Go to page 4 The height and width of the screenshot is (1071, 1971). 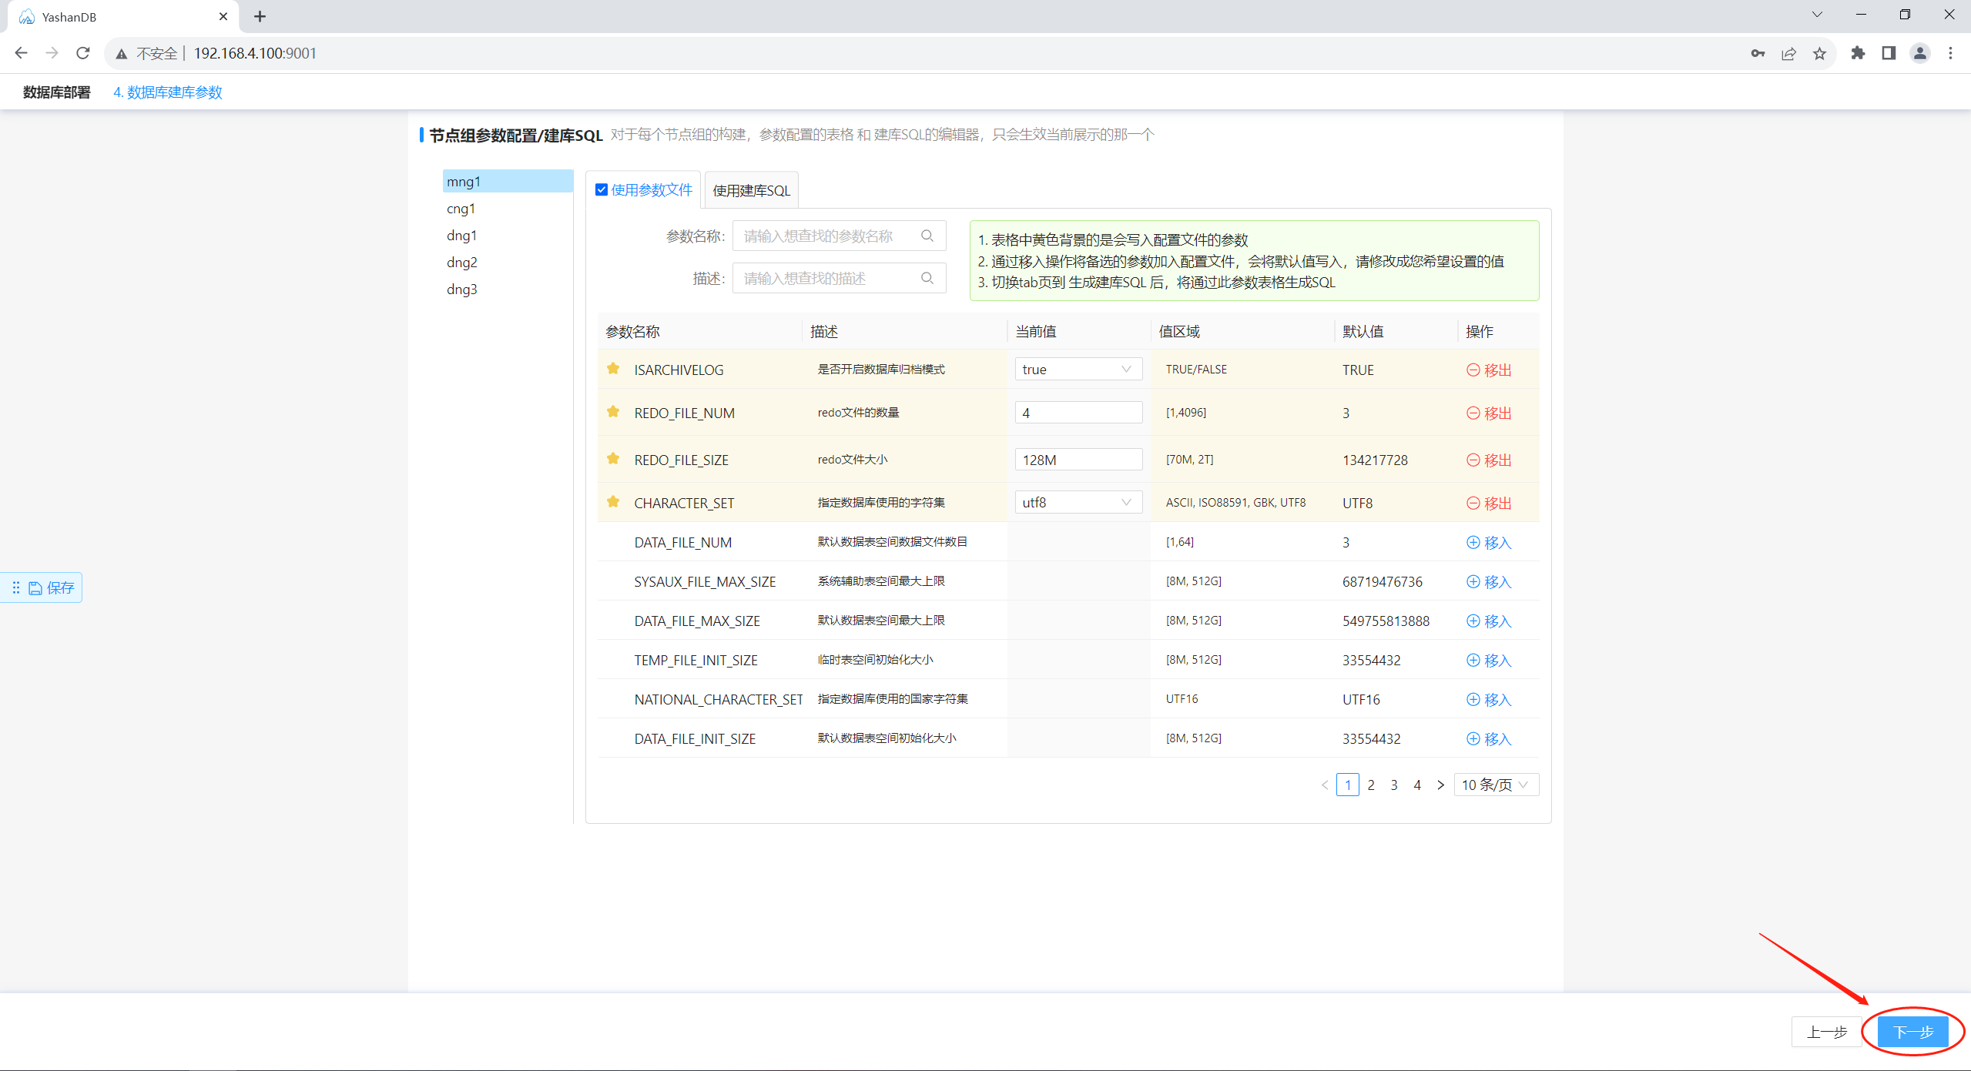(x=1417, y=785)
